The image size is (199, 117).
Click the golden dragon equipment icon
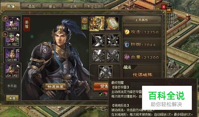(x=97, y=24)
